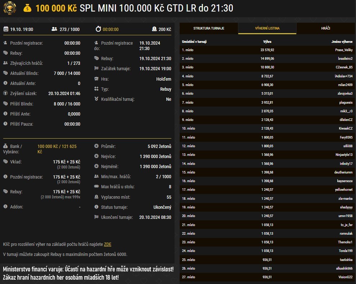Click the players icon beside 273 / 1000
This screenshot has height=284, width=356.
click(54, 29)
